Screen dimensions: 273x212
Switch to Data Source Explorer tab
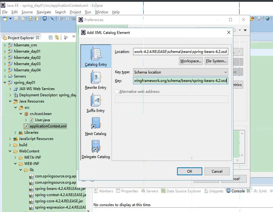[x=181, y=191]
